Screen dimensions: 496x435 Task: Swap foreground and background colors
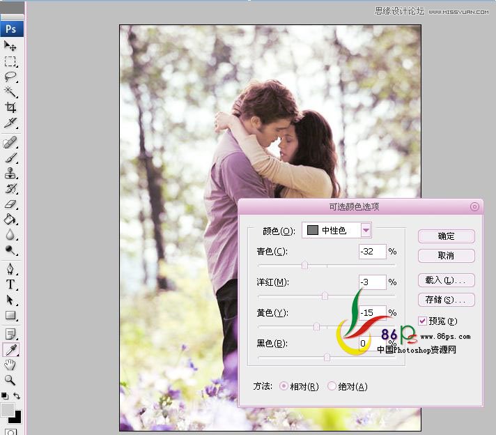[x=17, y=396]
